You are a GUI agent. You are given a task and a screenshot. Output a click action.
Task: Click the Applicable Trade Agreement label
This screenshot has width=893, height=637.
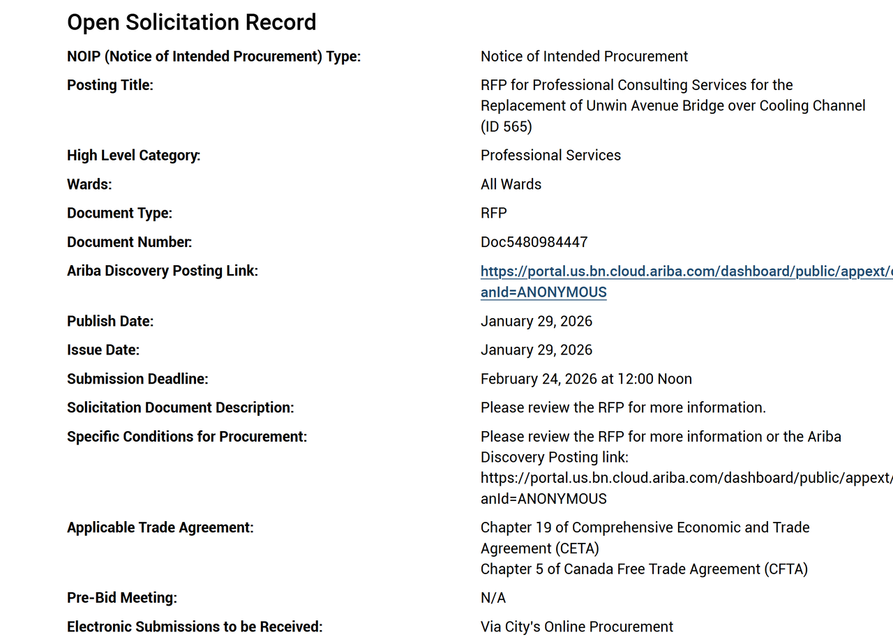coord(160,527)
